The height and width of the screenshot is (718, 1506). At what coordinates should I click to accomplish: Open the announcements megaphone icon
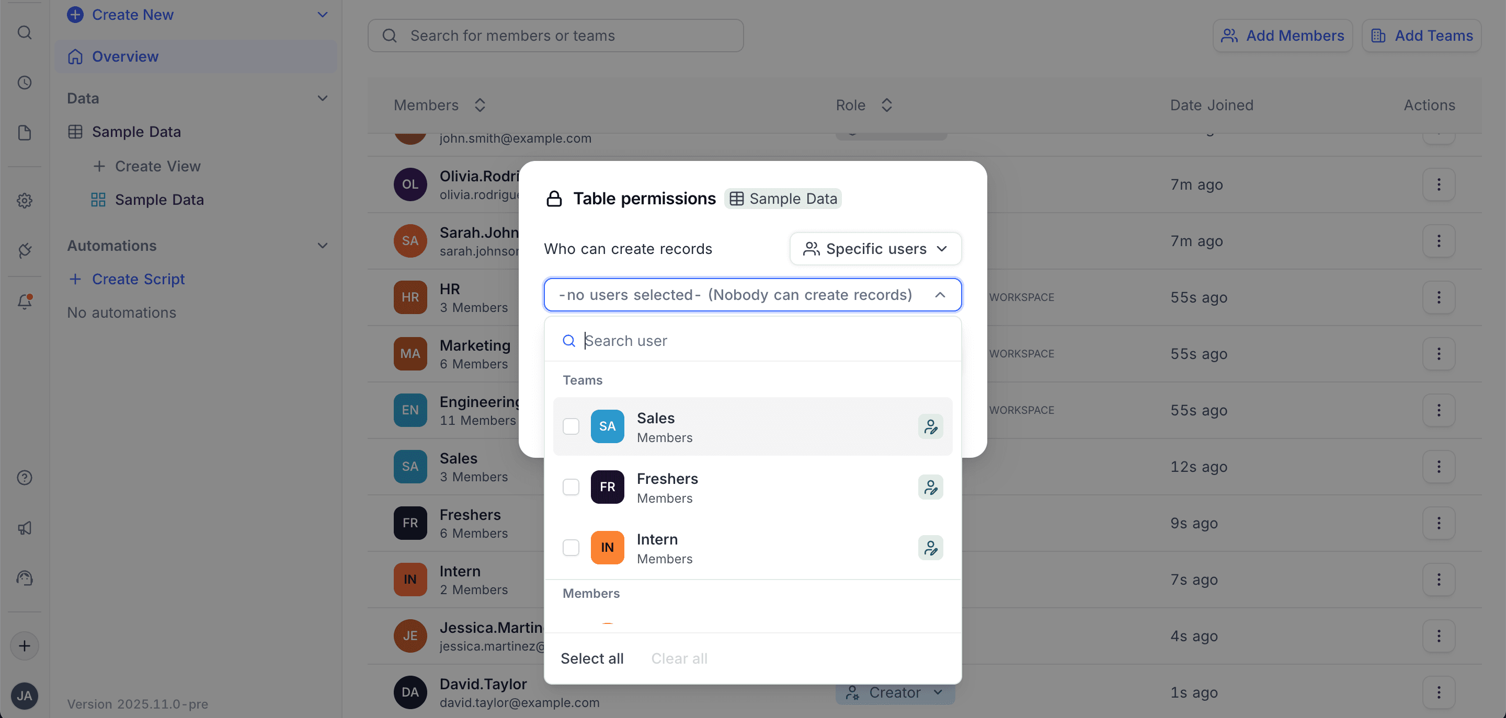coord(25,528)
